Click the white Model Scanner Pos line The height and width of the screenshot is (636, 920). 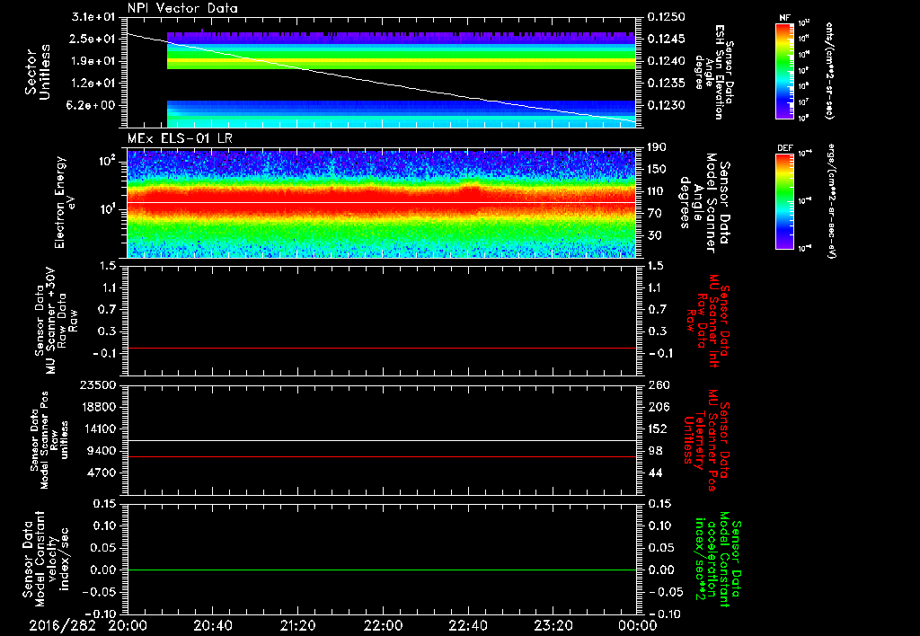[x=382, y=440]
